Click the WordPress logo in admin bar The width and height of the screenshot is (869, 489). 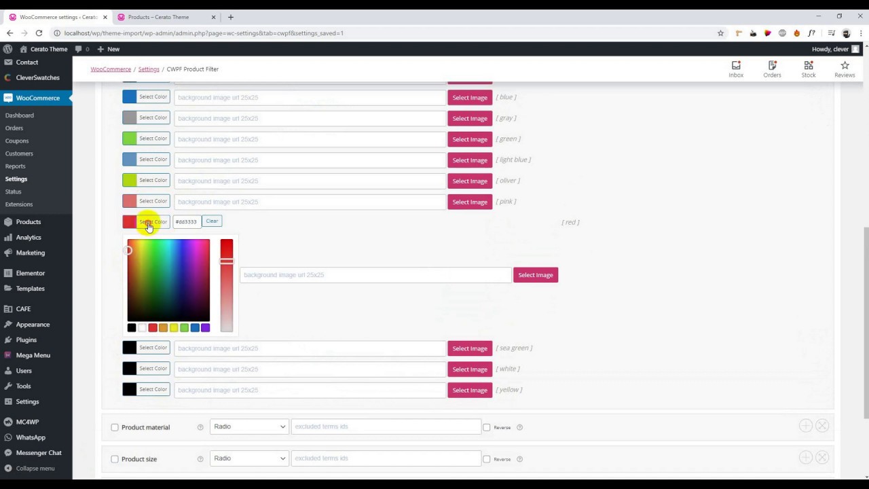click(7, 49)
